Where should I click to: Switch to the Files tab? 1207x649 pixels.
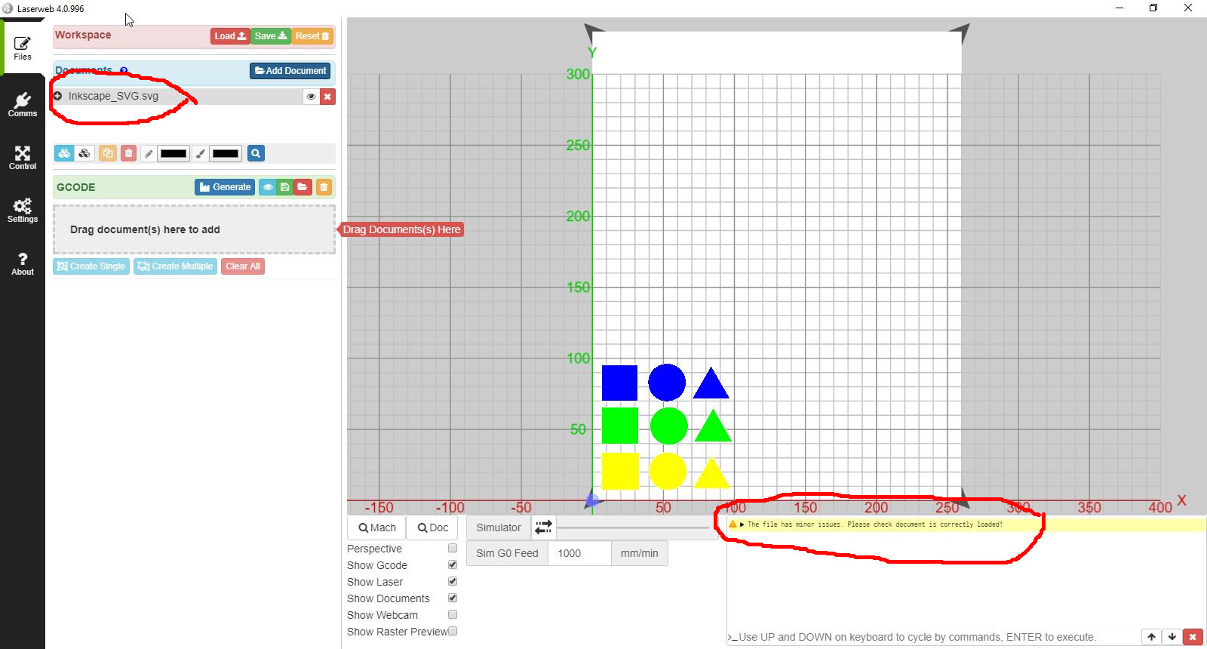pos(23,48)
